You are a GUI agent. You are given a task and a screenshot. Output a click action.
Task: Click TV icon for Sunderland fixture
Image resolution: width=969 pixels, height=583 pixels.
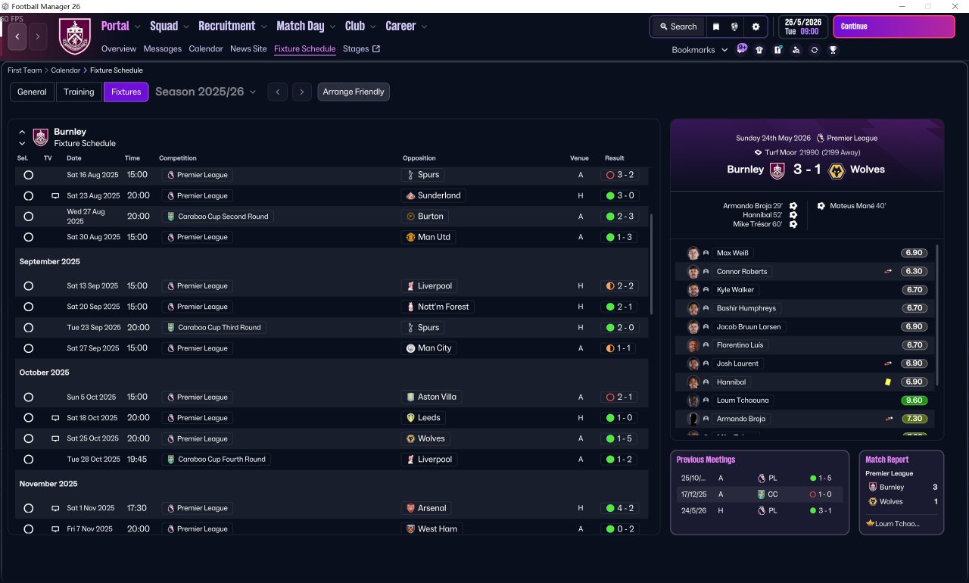coord(55,196)
